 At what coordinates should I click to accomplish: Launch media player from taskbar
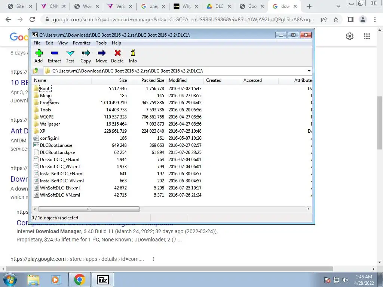[x=55, y=280]
